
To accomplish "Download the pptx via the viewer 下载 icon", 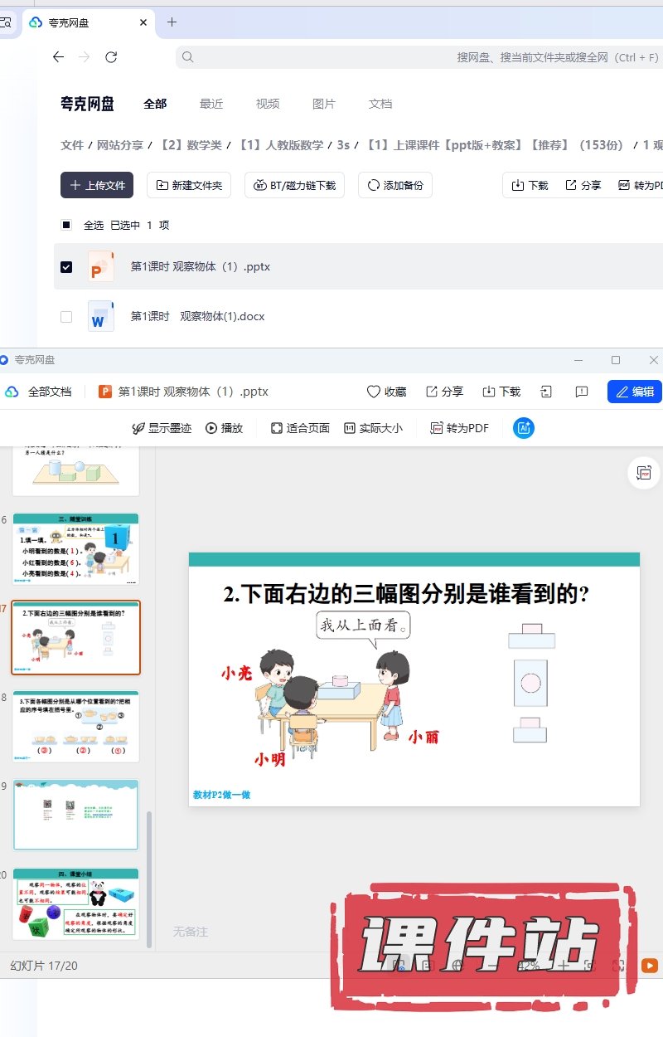I will click(x=489, y=392).
